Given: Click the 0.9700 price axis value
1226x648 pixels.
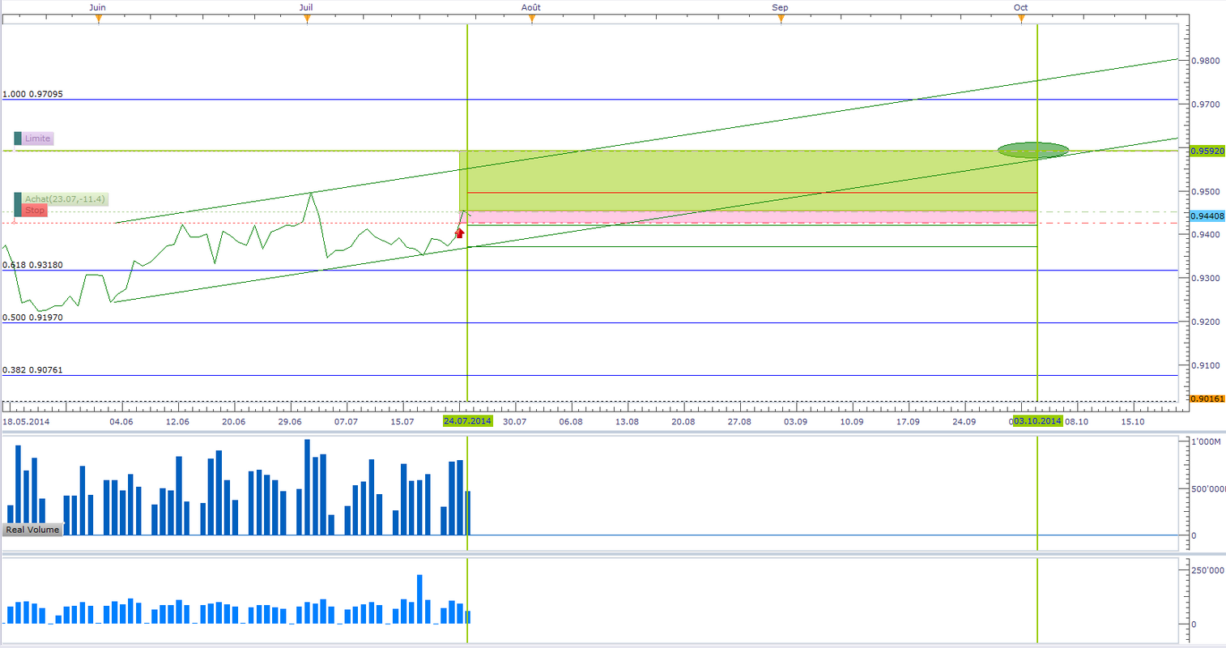Looking at the screenshot, I should [1205, 104].
